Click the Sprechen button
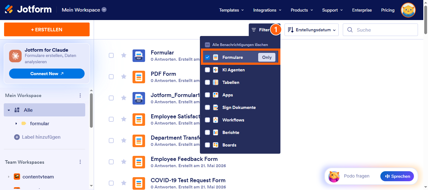This screenshot has height=190, width=428. click(397, 176)
